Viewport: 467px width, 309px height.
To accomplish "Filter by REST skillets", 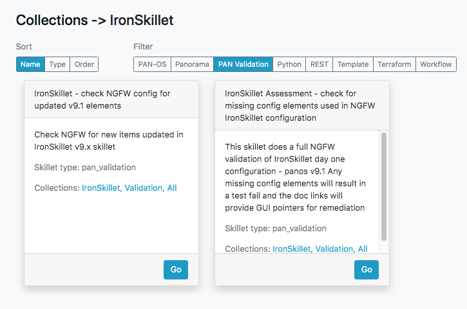I will (319, 64).
